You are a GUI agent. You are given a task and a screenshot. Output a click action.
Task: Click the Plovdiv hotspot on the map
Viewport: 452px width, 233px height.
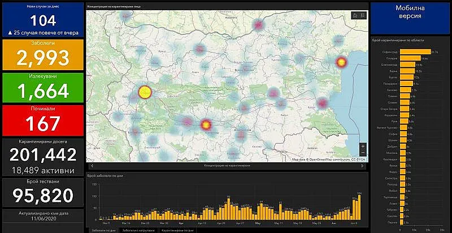tap(206, 124)
